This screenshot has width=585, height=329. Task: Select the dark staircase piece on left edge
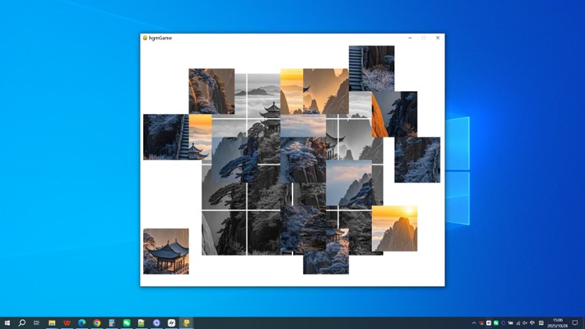(x=165, y=137)
